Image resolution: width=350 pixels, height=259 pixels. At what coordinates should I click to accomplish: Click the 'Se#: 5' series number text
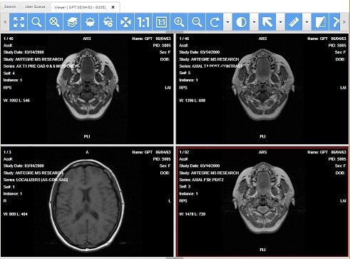185,73
